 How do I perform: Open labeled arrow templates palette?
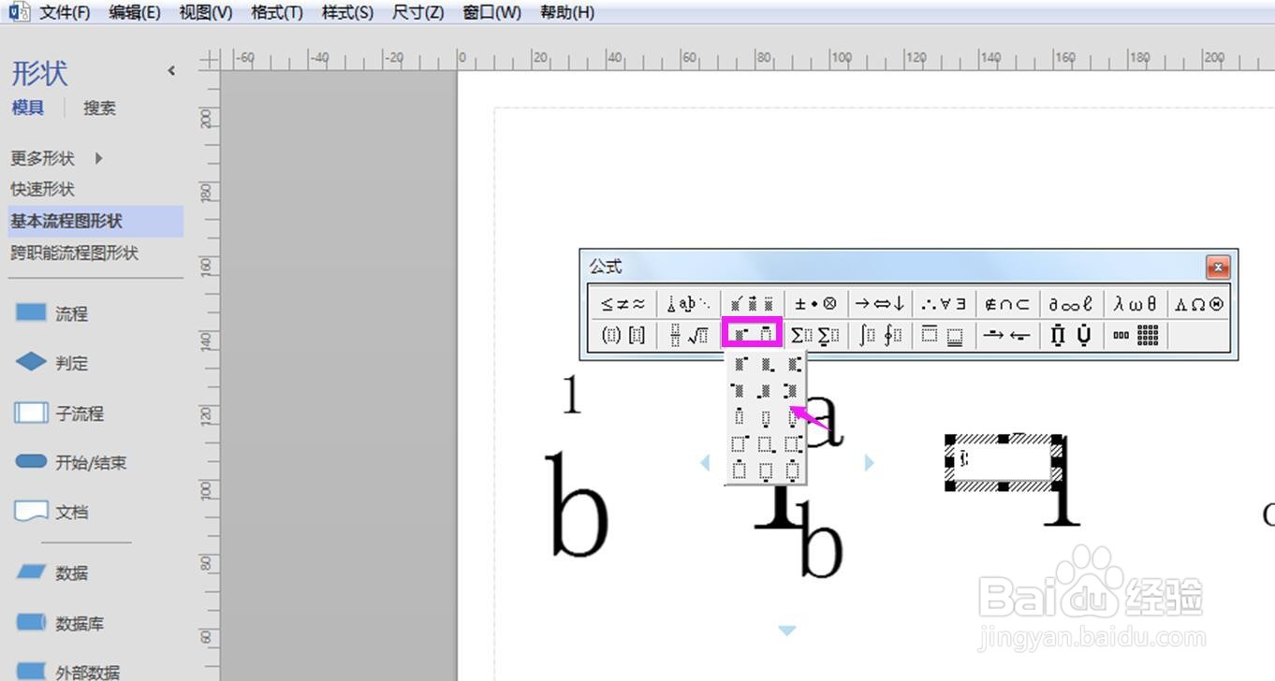[x=1006, y=335]
